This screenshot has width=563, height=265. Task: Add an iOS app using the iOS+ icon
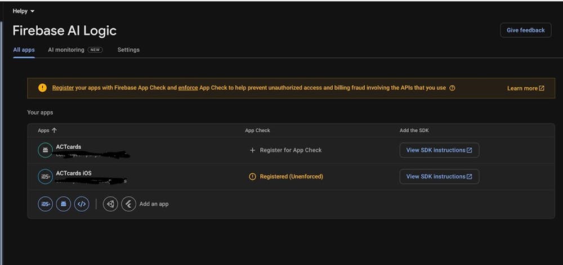[45, 204]
